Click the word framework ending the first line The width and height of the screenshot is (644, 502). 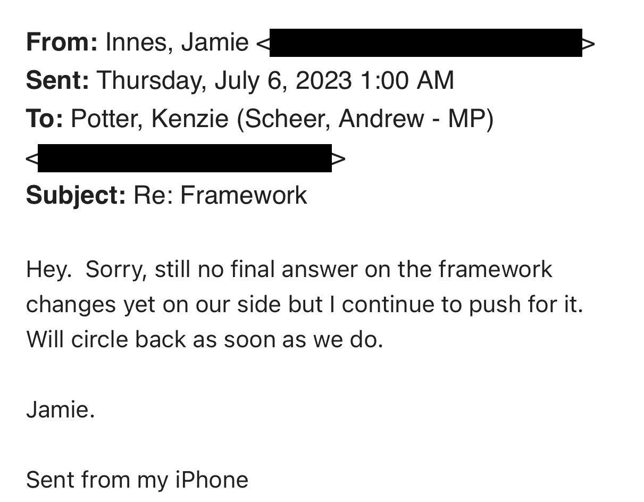(495, 269)
